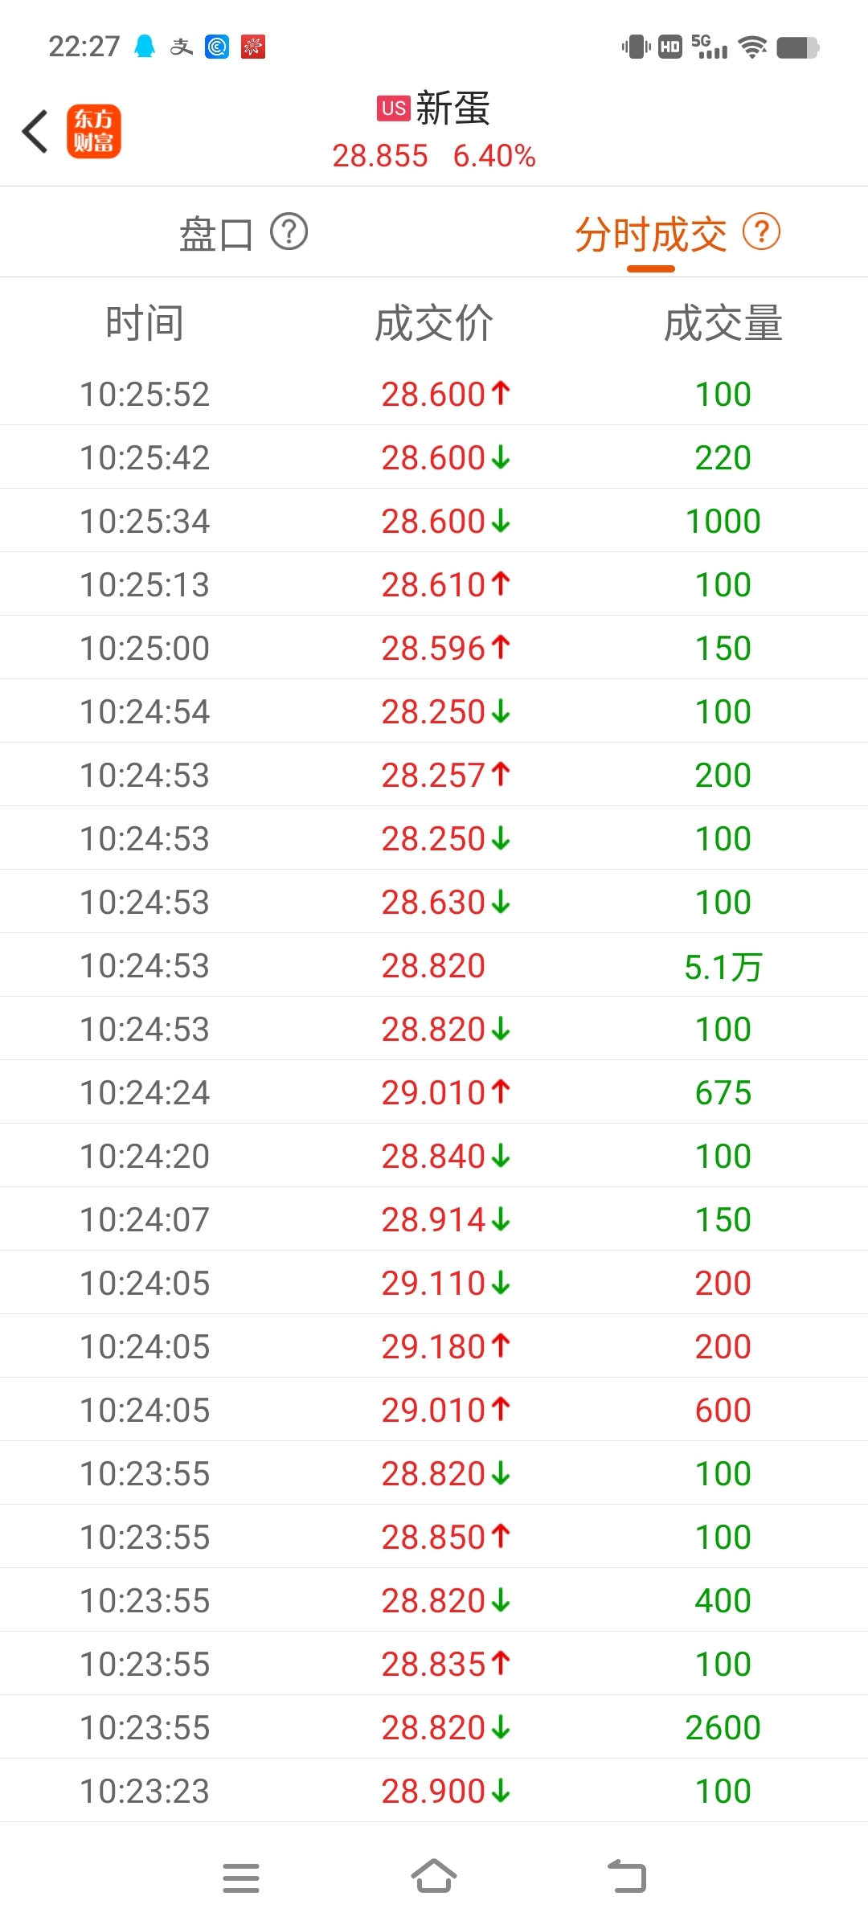Tap the Android recent apps menu icon
Viewport: 868px width, 1929px height.
[x=241, y=1878]
